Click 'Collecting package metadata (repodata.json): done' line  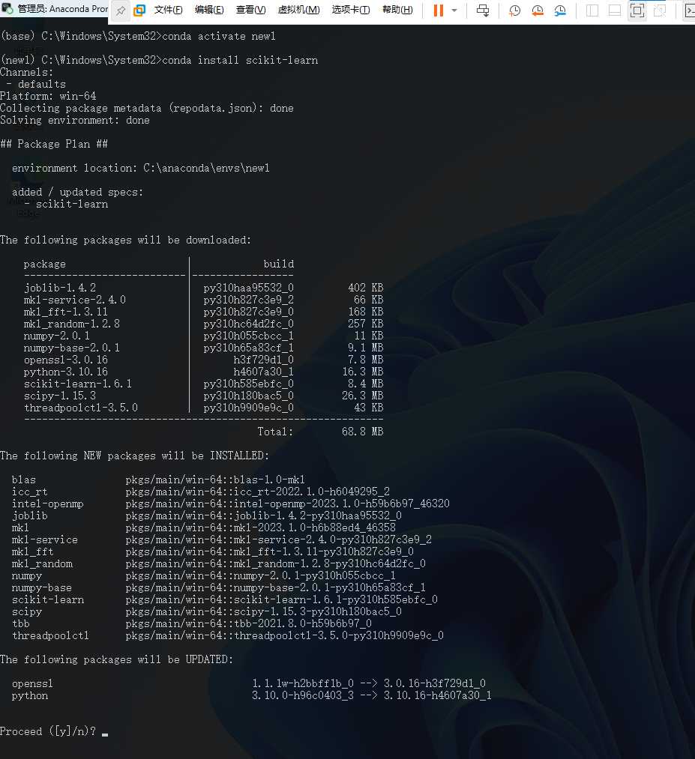tap(147, 108)
